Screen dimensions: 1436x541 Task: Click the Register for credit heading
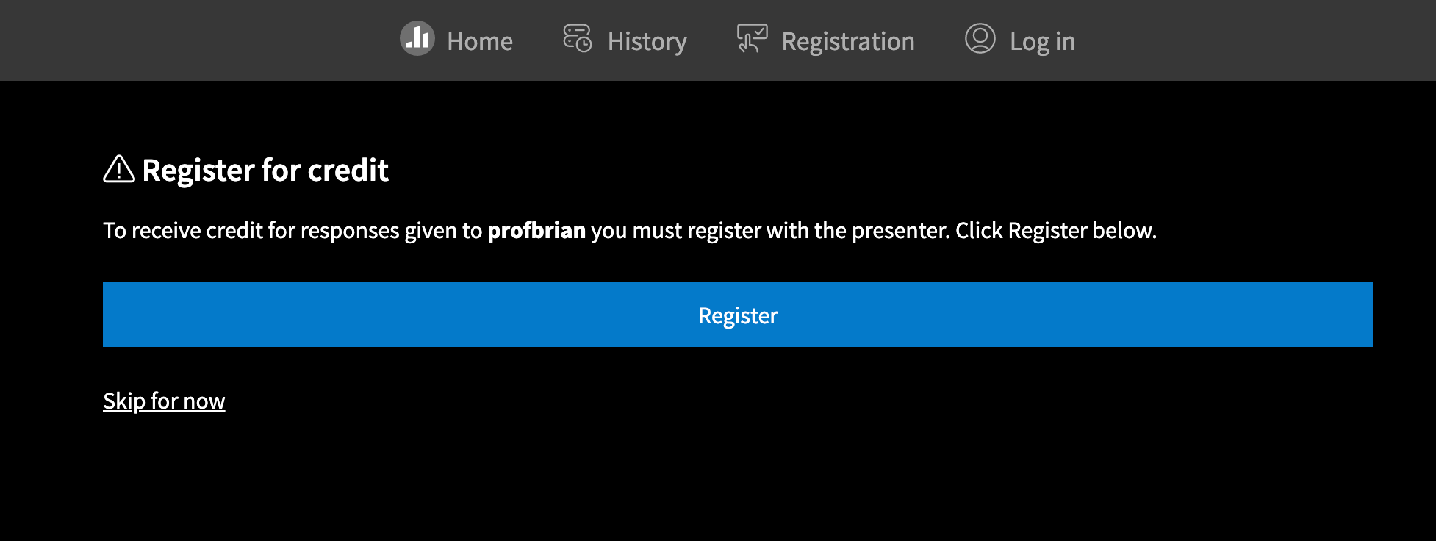pyautogui.click(x=265, y=170)
